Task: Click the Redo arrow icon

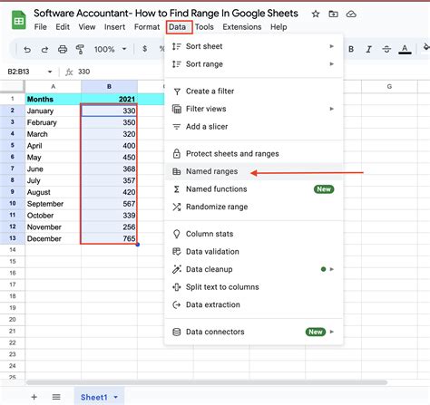Action: [x=44, y=49]
